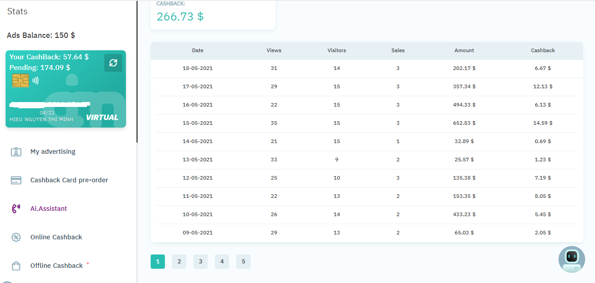This screenshot has width=595, height=283.
Task: Select the 13-05-2021 date cell
Action: 198,160
